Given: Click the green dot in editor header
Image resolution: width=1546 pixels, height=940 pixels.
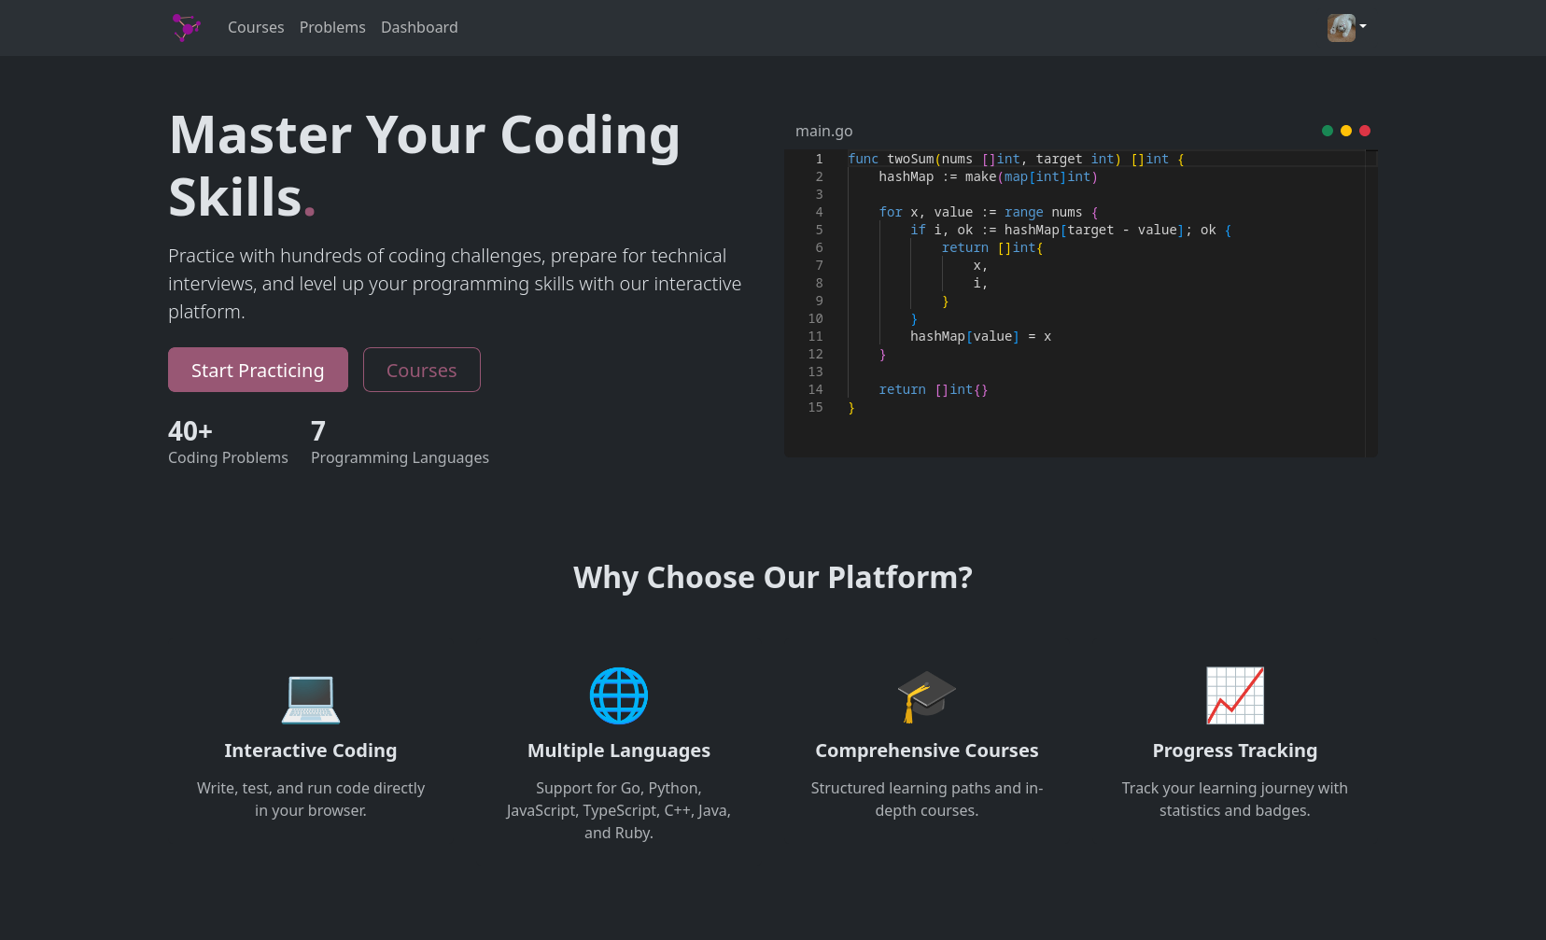Looking at the screenshot, I should [1328, 131].
